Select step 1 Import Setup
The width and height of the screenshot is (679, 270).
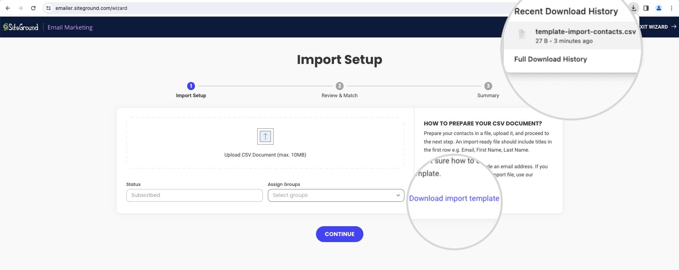point(191,90)
